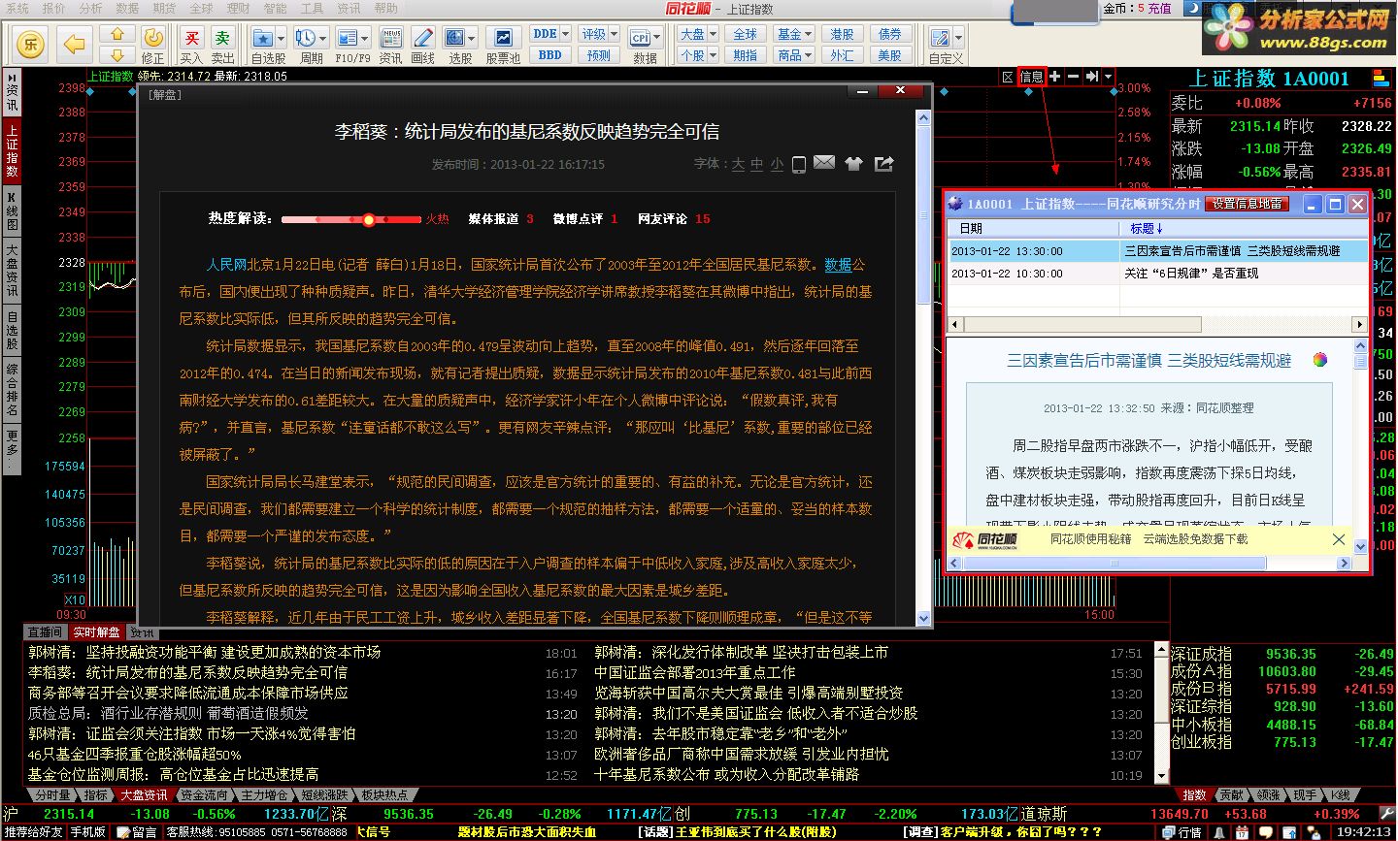
Task: Open the 工具 menu
Action: (x=313, y=8)
